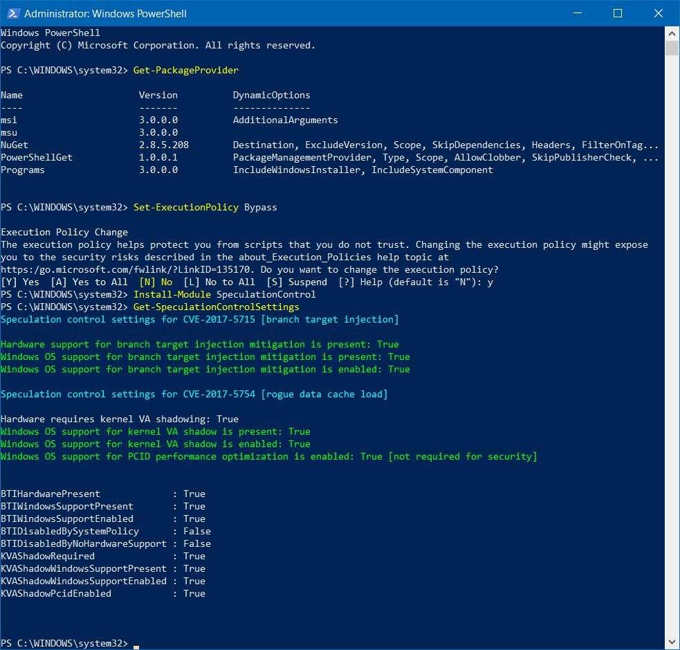Click the '[?] Help' prompt option
680x650 pixels.
coord(361,282)
